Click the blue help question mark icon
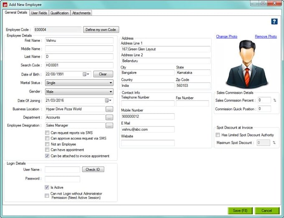Viewport: 284px width, 218px height. (274, 21)
